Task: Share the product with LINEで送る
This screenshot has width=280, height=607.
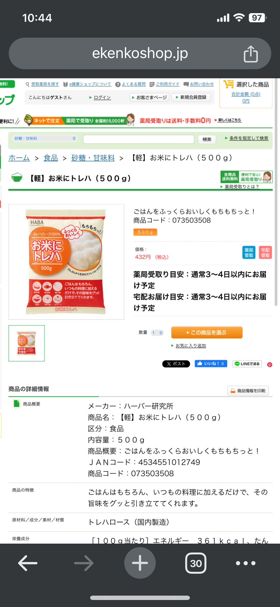Action: click(247, 364)
